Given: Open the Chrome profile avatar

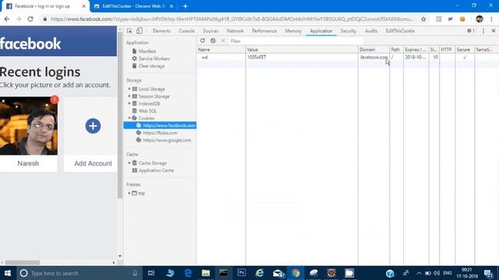Looking at the screenshot, I should pos(480,19).
